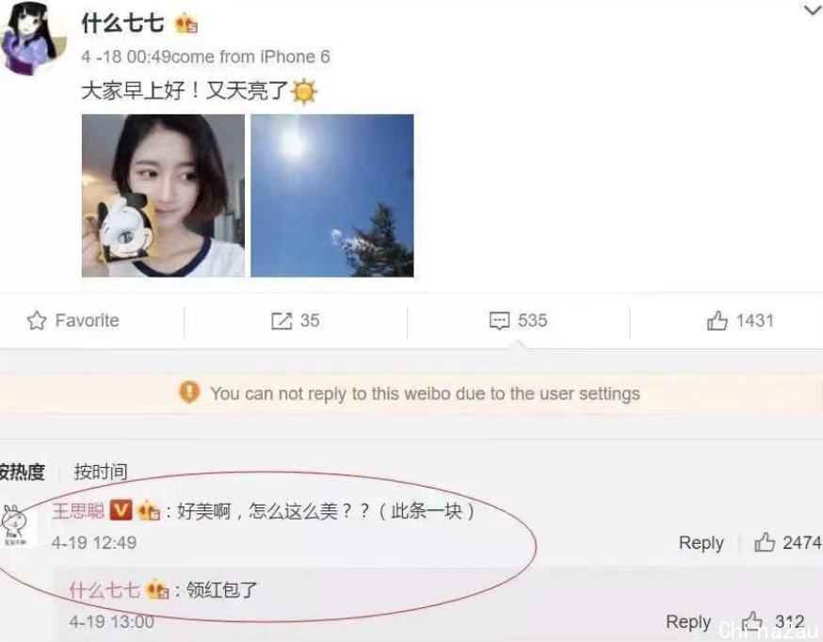This screenshot has width=823, height=642.
Task: Like the reply with 312 likes
Action: tap(752, 621)
